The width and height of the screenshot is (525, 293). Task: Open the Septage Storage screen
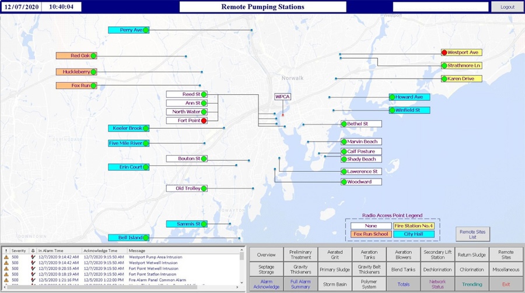266,270
